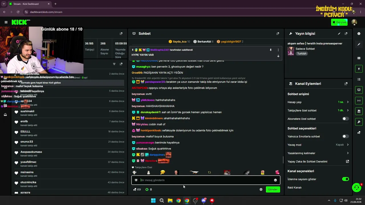Open the emoji picker in chat input
The height and width of the screenshot is (205, 365).
coord(275,180)
